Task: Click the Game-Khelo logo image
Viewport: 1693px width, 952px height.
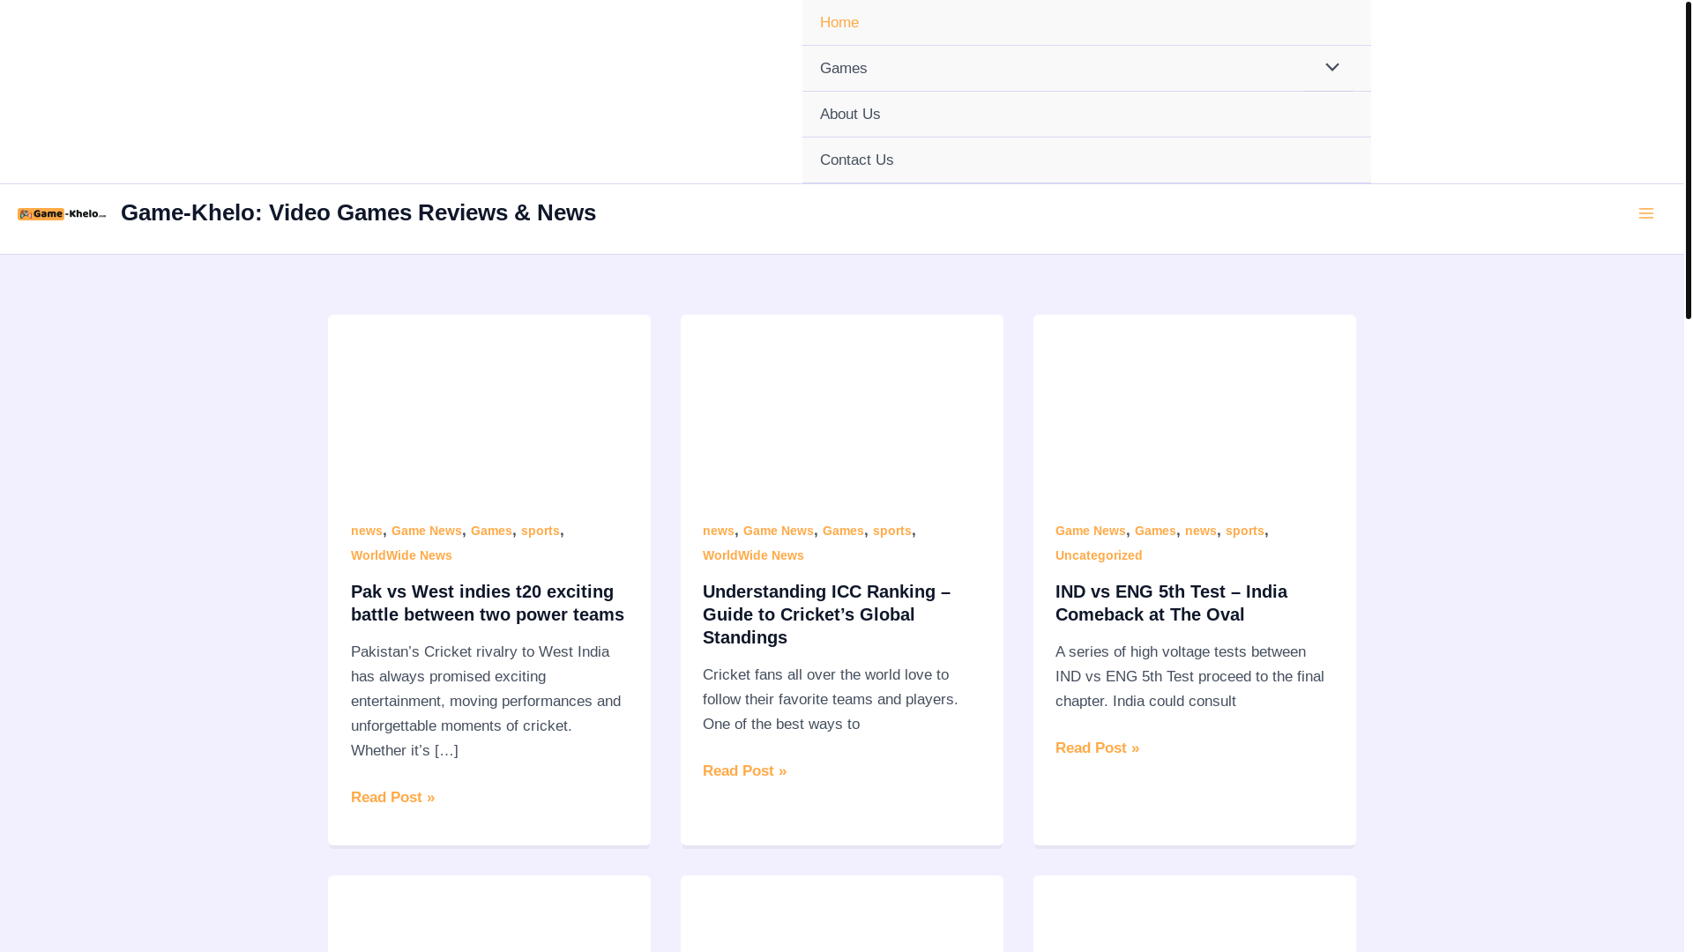Action: click(x=62, y=214)
